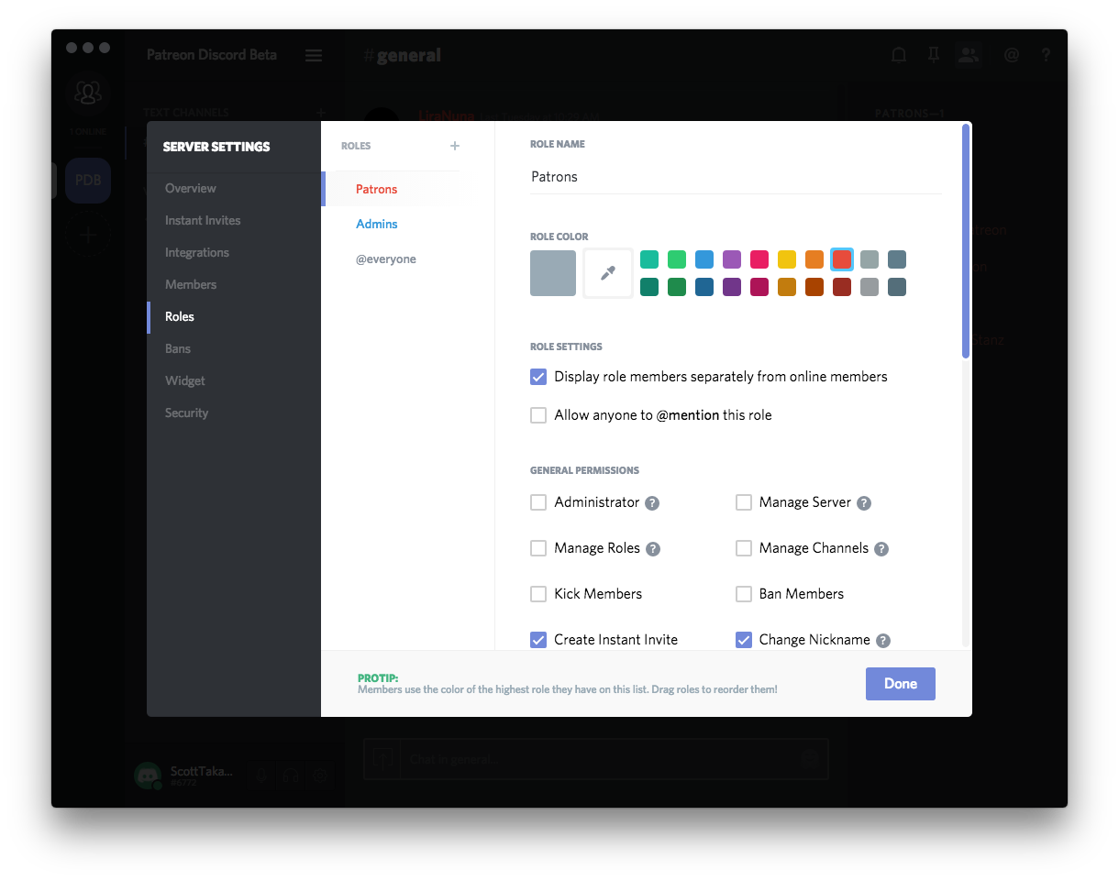1119x881 pixels.
Task: Enable the Administrator permission checkbox
Action: point(538,502)
